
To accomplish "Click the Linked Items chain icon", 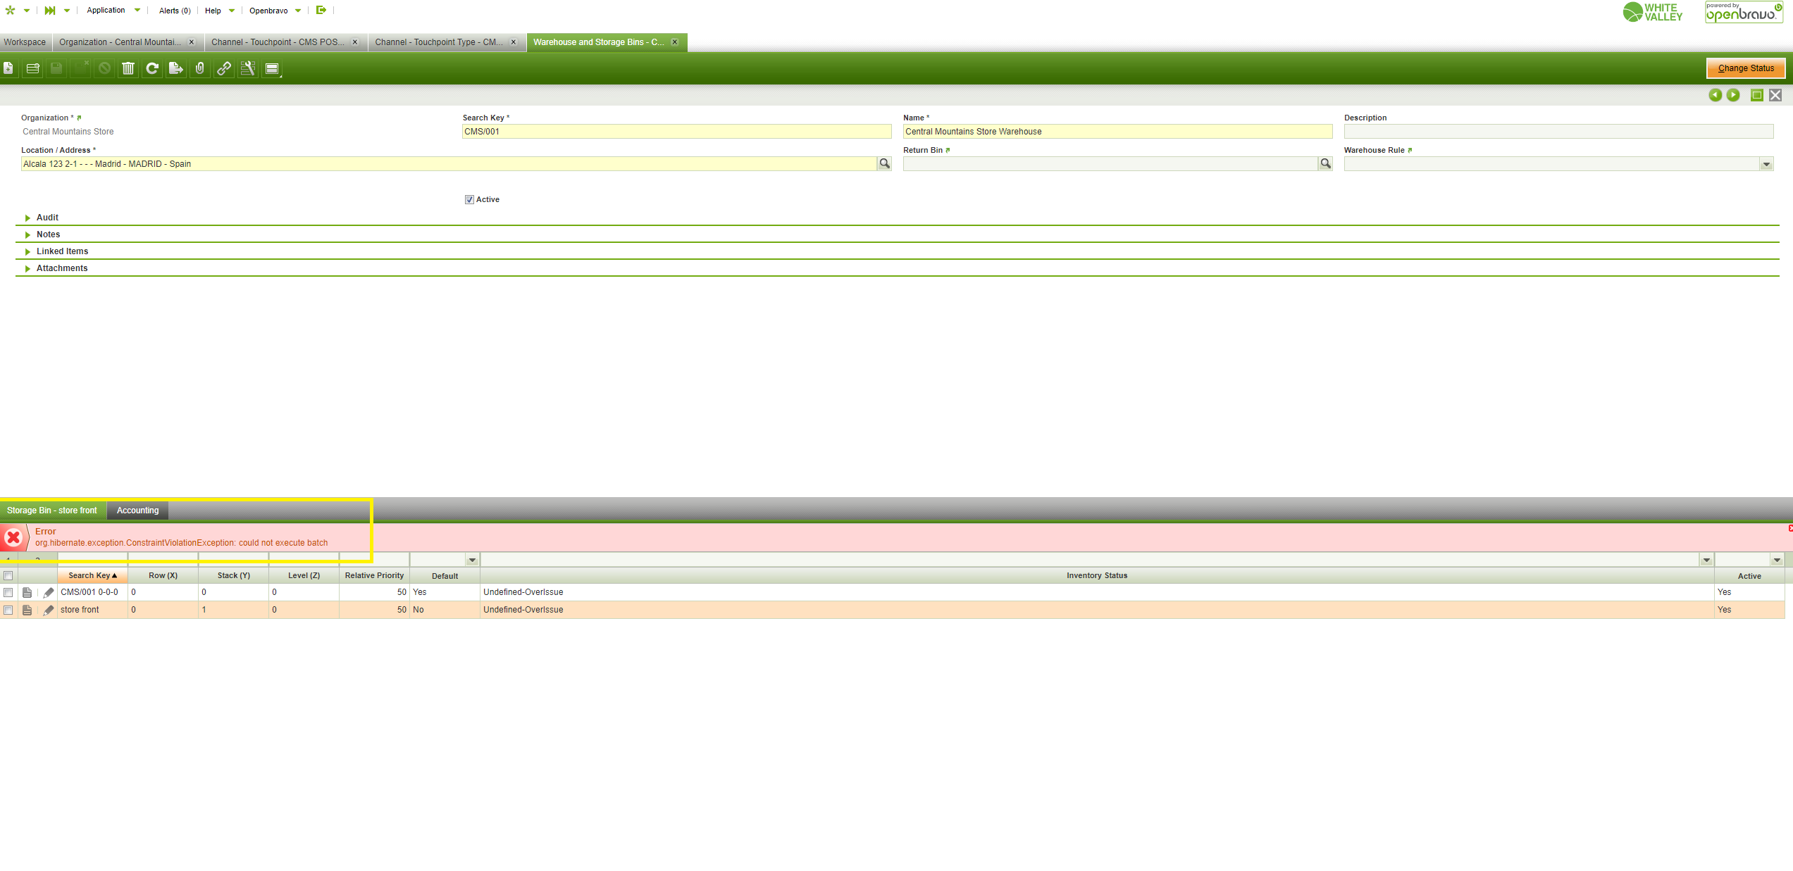I will [224, 68].
